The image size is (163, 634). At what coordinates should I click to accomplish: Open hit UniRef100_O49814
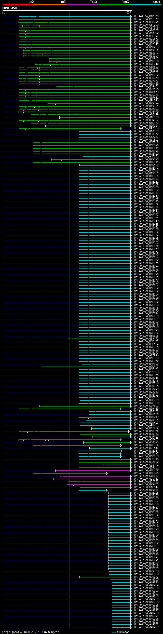click(x=146, y=50)
